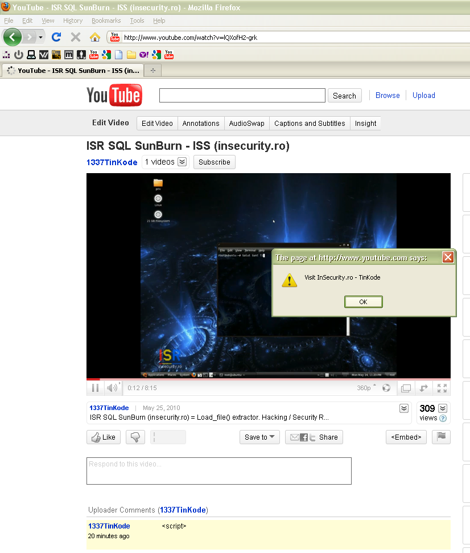Open the Edit menu

pyautogui.click(x=27, y=21)
